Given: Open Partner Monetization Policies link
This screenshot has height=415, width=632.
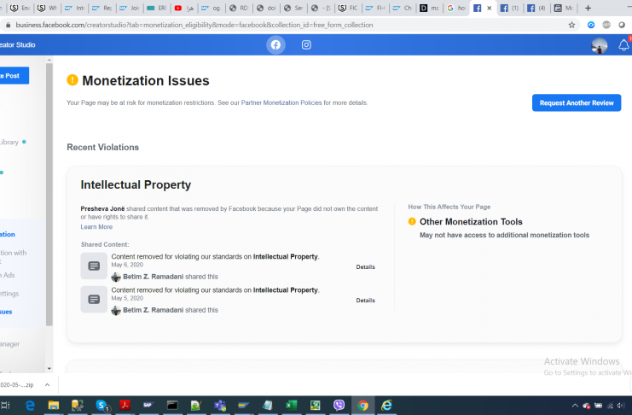Looking at the screenshot, I should (x=281, y=102).
